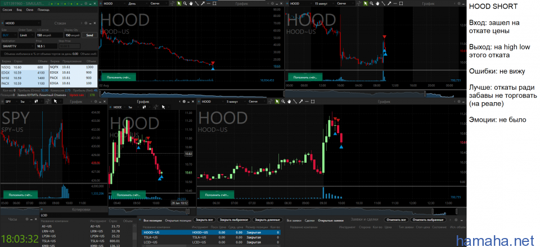540x247 pixels.
Task: Open indicators icon in daily HOOD chart
Action: (x=172, y=3)
